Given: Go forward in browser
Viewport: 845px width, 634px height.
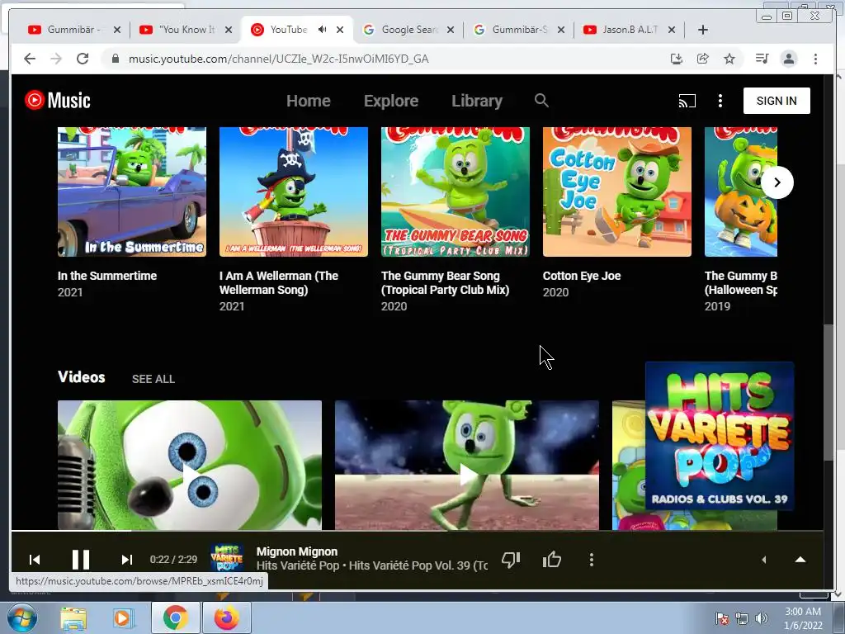Looking at the screenshot, I should [56, 59].
